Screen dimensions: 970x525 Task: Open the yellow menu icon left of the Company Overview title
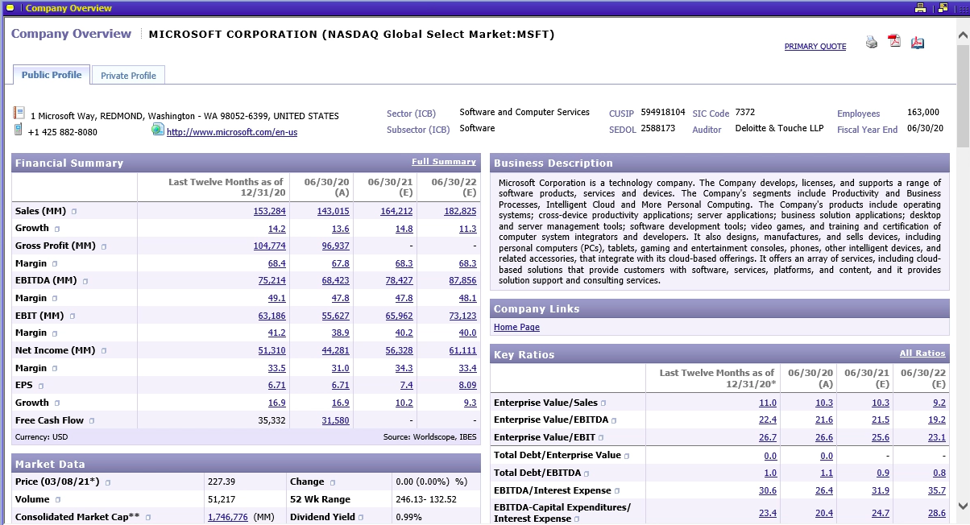click(x=10, y=8)
